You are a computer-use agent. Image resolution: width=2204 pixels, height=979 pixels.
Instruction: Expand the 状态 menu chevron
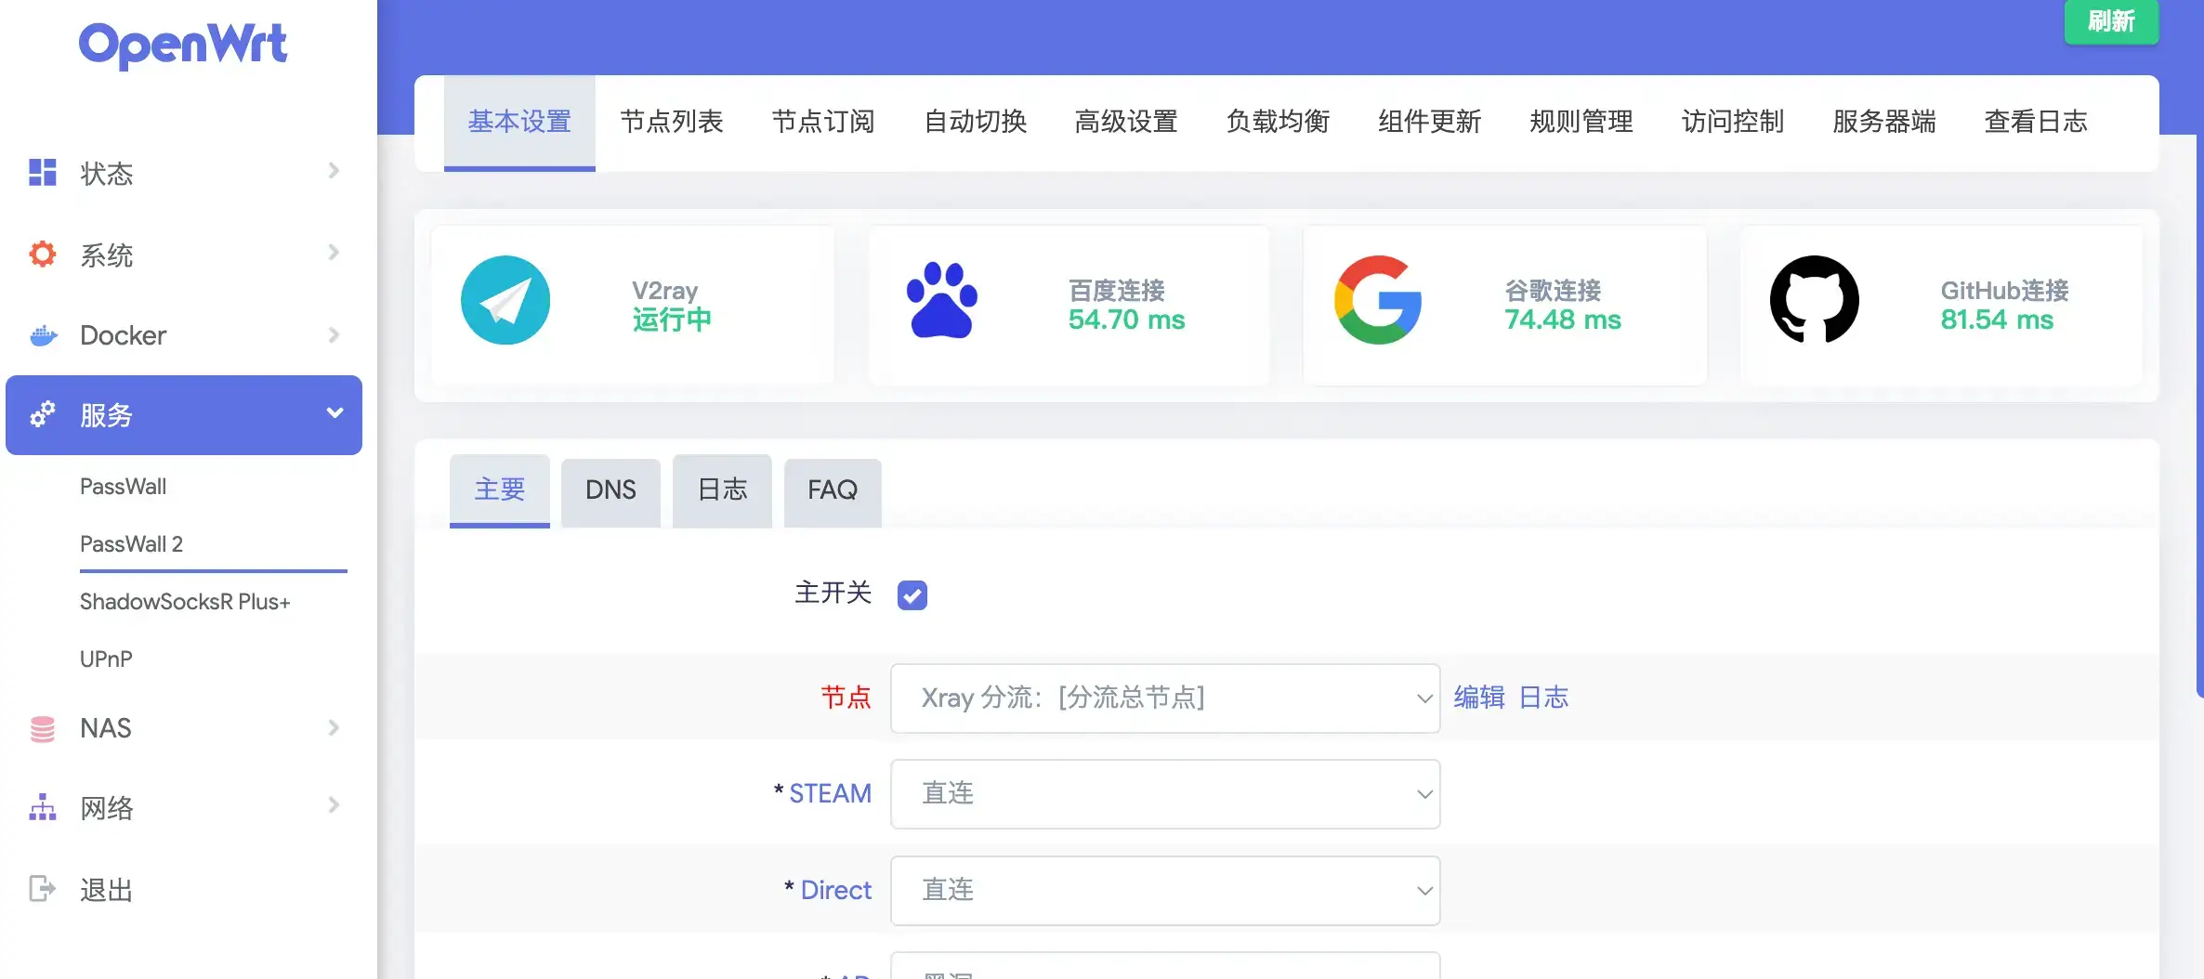coord(334,171)
